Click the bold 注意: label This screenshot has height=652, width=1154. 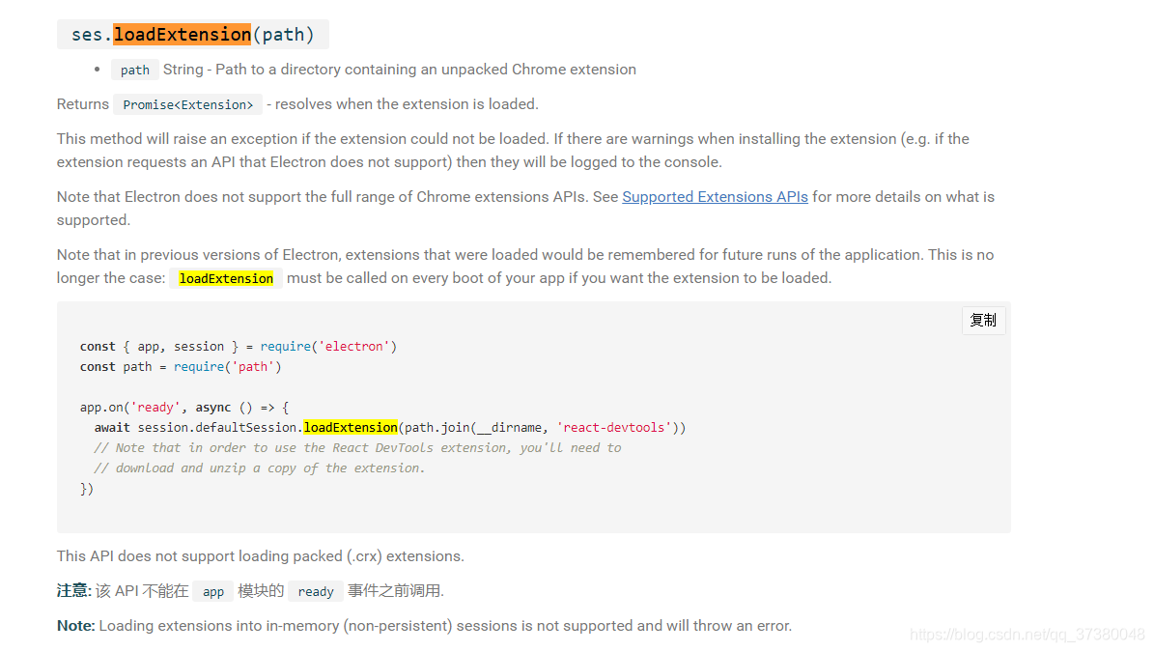tap(73, 591)
